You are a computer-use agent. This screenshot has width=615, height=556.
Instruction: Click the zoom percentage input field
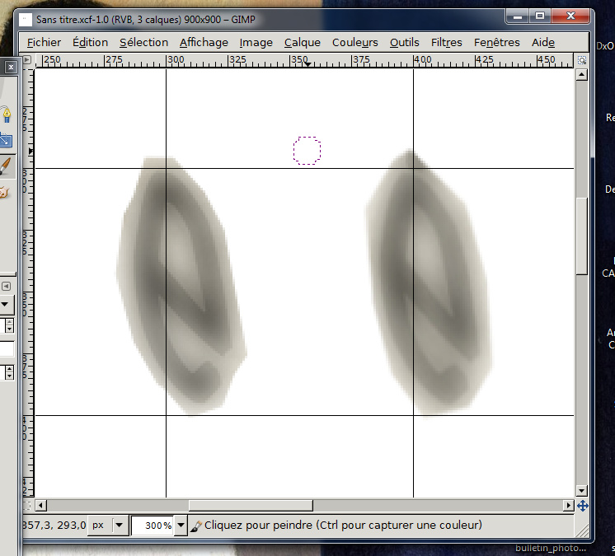pyautogui.click(x=152, y=525)
